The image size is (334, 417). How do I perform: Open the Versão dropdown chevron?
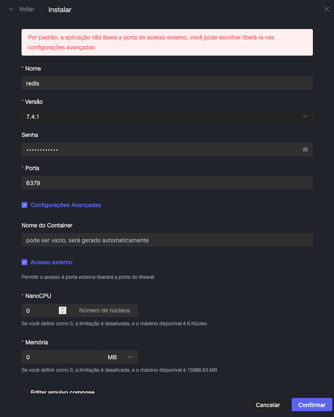pyautogui.click(x=305, y=116)
